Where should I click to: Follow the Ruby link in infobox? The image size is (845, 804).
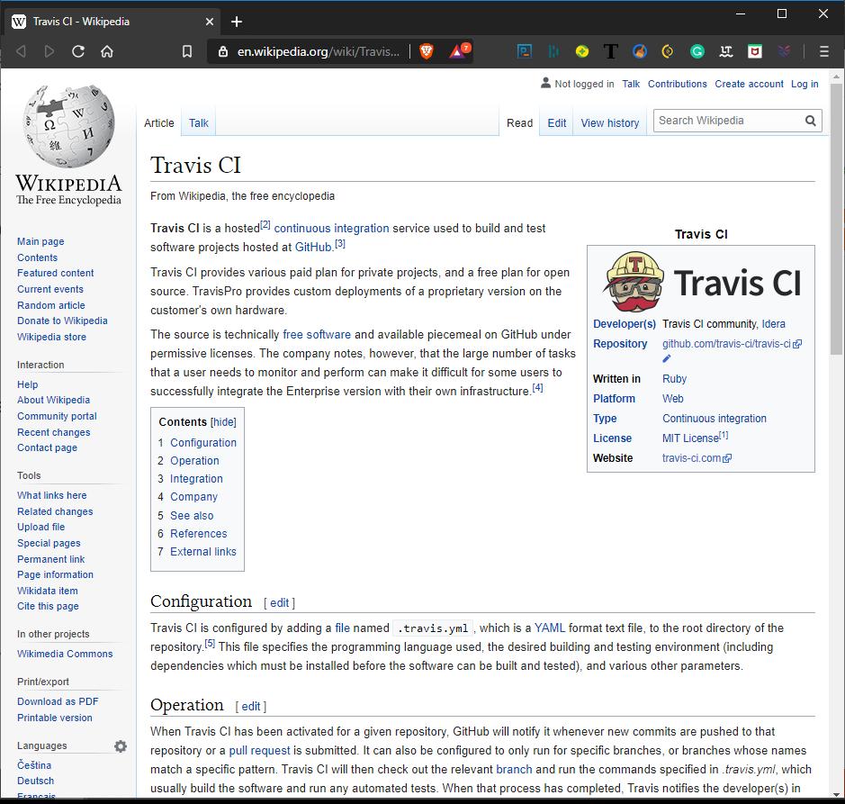tap(674, 379)
